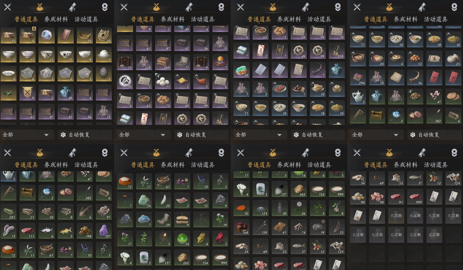Click the white mountain emblem item, count 10
Screen dimensions: 463x270
[x=125, y=81]
